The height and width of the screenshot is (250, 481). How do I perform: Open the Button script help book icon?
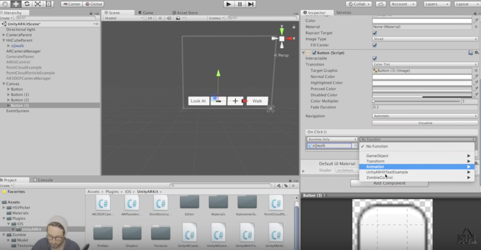pyautogui.click(x=471, y=53)
